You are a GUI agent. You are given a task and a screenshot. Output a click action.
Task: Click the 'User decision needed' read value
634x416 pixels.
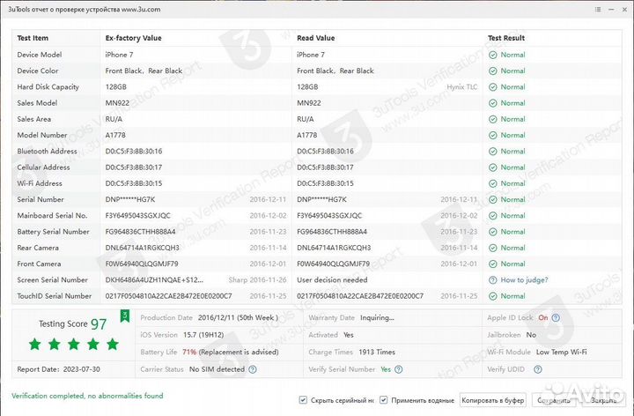point(332,280)
